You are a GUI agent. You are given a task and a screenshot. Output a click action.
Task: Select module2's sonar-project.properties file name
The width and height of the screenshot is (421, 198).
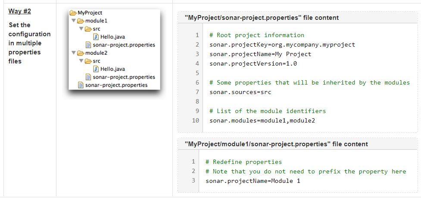(x=124, y=77)
